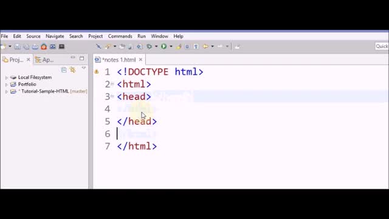Toggle fold marker next to line 2
The image size is (389, 219).
pyautogui.click(x=112, y=84)
